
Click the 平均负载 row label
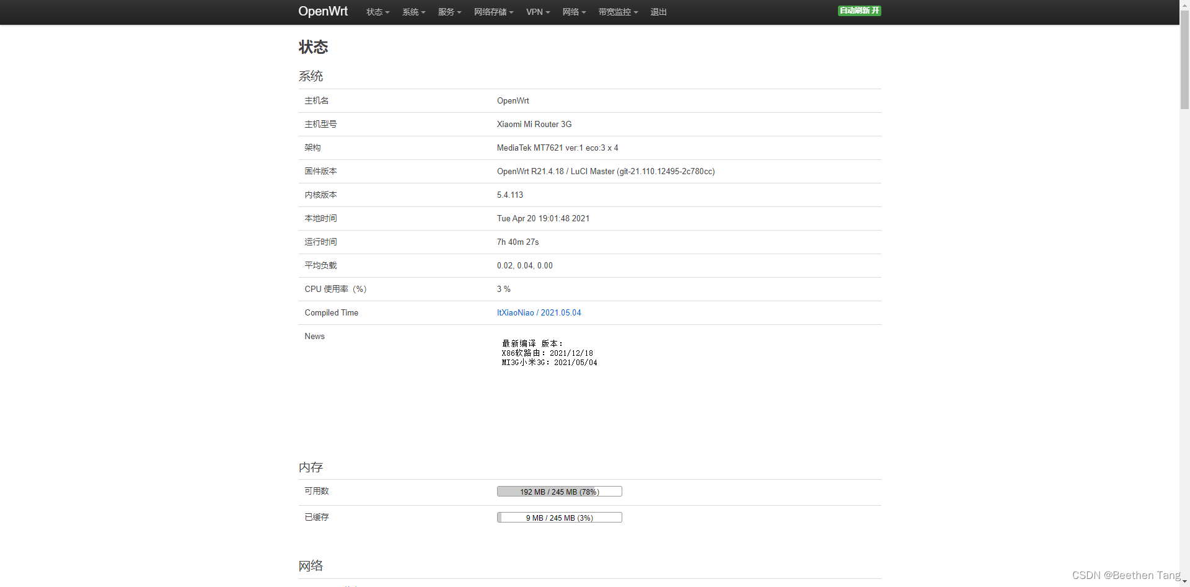pos(320,265)
